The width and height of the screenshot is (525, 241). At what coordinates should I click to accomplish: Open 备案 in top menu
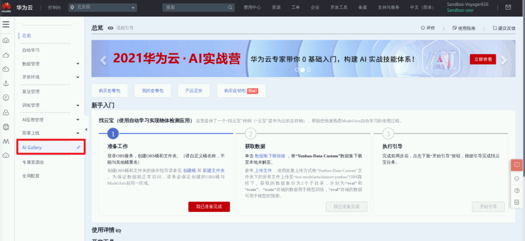click(363, 7)
